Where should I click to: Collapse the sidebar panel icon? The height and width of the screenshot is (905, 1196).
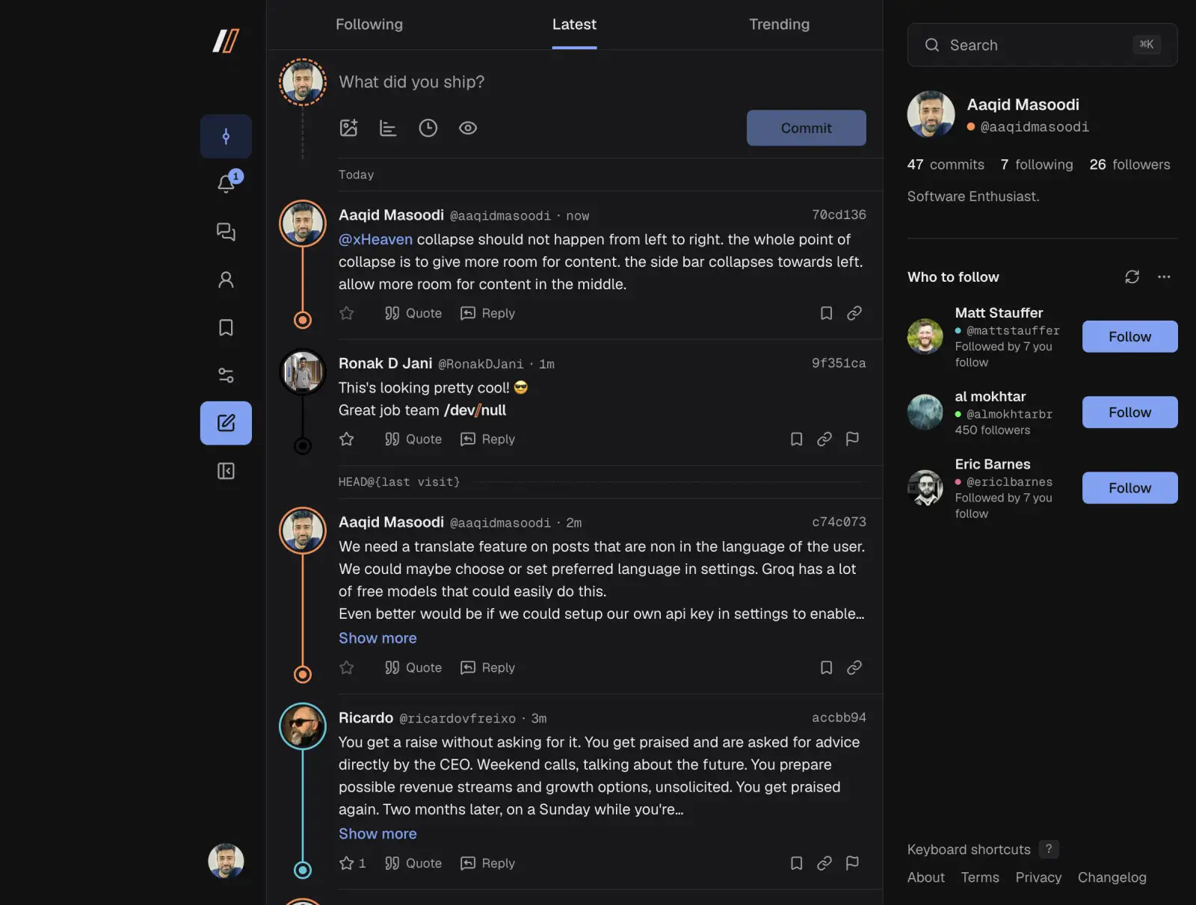226,471
